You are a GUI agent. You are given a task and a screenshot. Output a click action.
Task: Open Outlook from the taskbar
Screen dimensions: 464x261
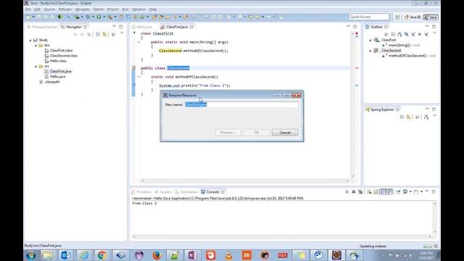(x=66, y=255)
